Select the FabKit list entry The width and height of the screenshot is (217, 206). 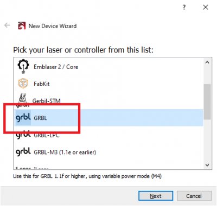tap(108, 84)
